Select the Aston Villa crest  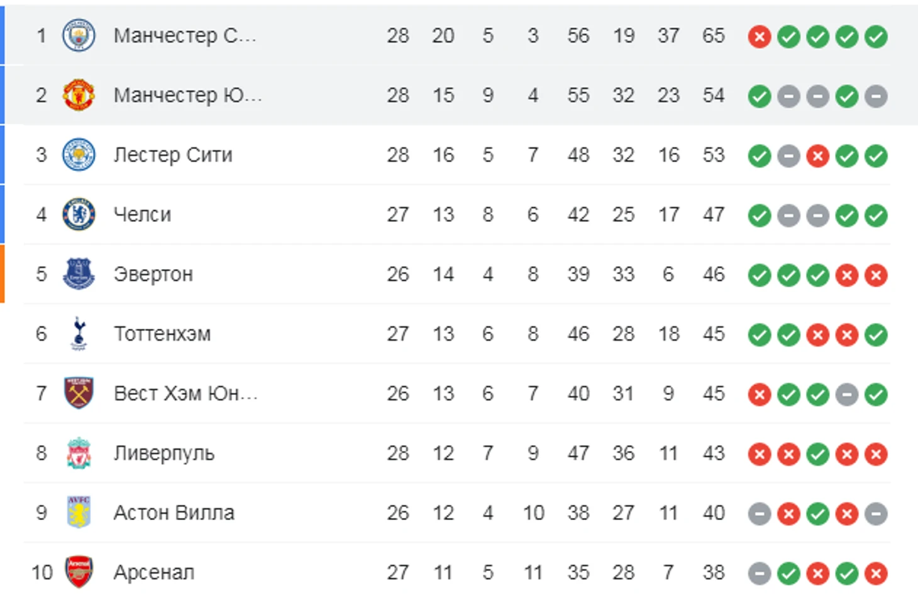79,512
